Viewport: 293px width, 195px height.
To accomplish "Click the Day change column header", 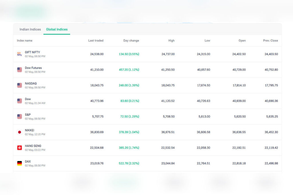I will point(131,41).
